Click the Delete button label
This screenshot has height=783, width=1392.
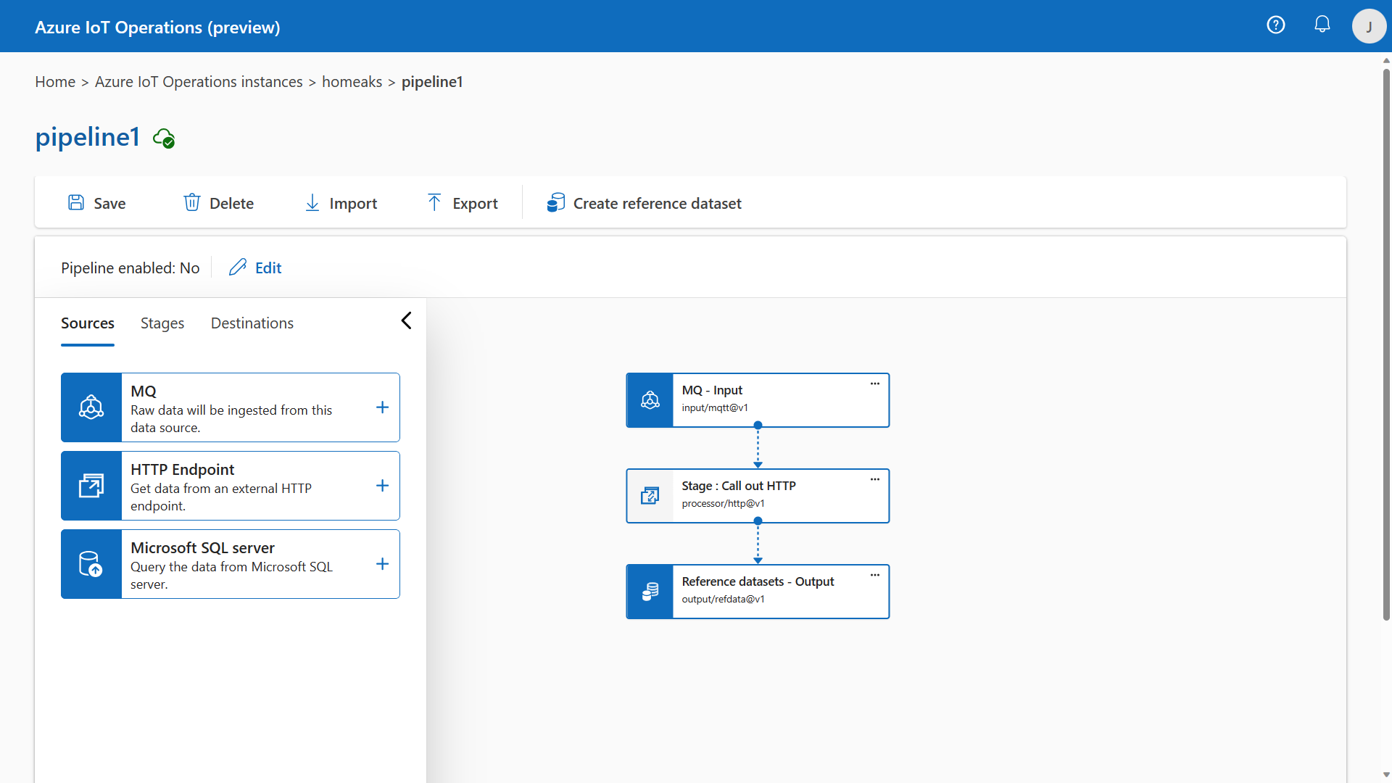[231, 204]
